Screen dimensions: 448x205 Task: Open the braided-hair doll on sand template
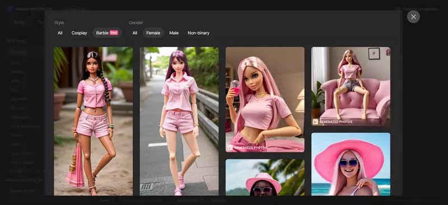94,121
